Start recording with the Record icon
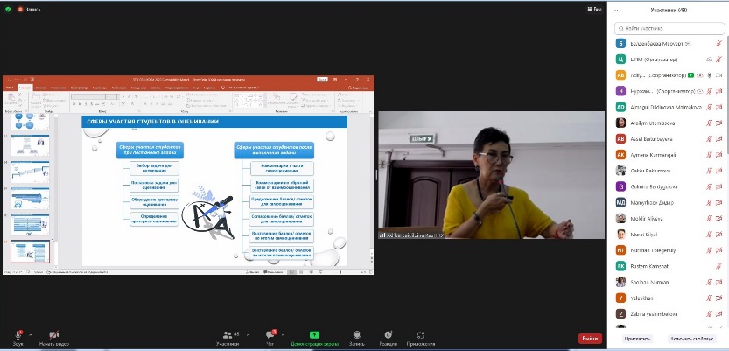This screenshot has height=351, width=729. [x=356, y=334]
